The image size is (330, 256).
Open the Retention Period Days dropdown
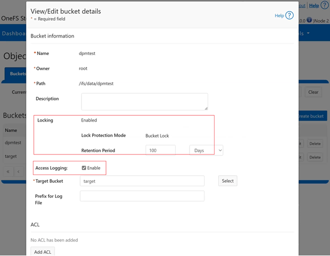point(206,150)
